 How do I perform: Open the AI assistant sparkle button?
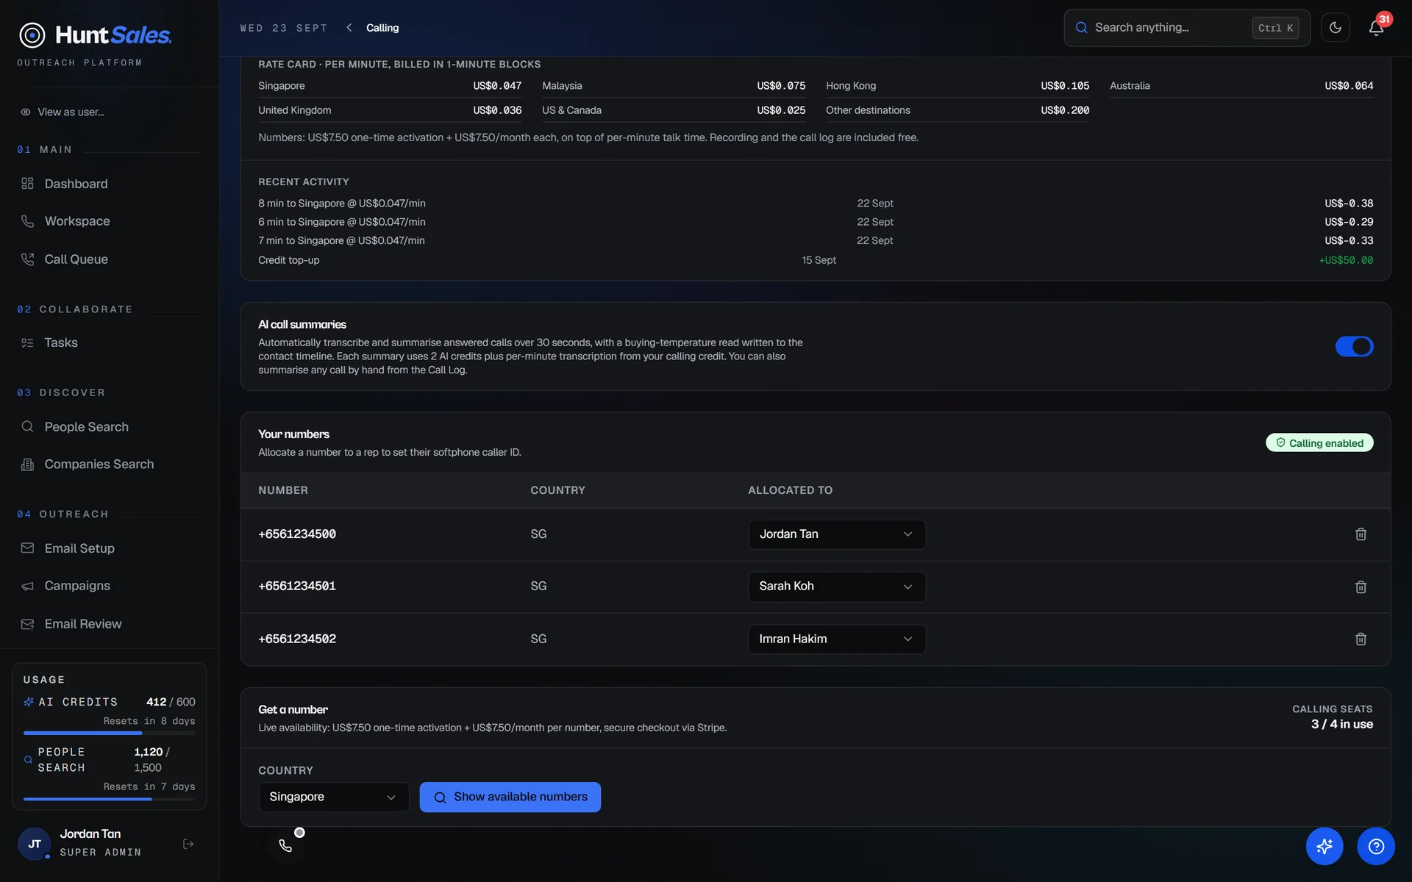coord(1324,846)
